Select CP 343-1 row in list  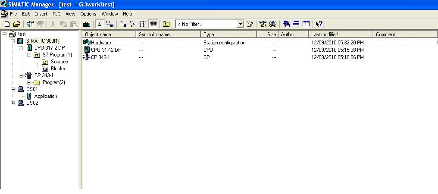coord(260,57)
